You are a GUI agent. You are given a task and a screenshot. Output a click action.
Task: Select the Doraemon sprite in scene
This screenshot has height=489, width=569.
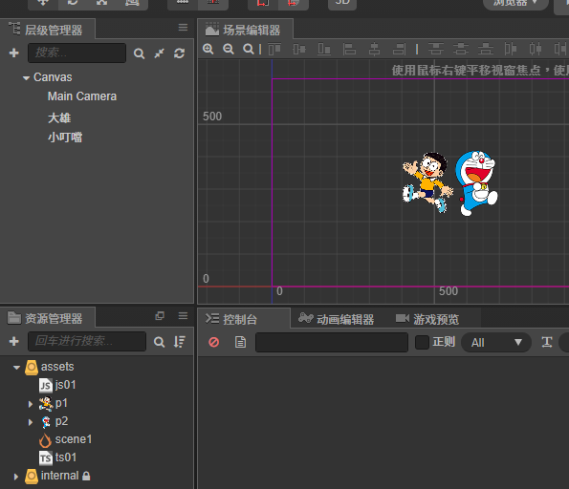pyautogui.click(x=476, y=183)
